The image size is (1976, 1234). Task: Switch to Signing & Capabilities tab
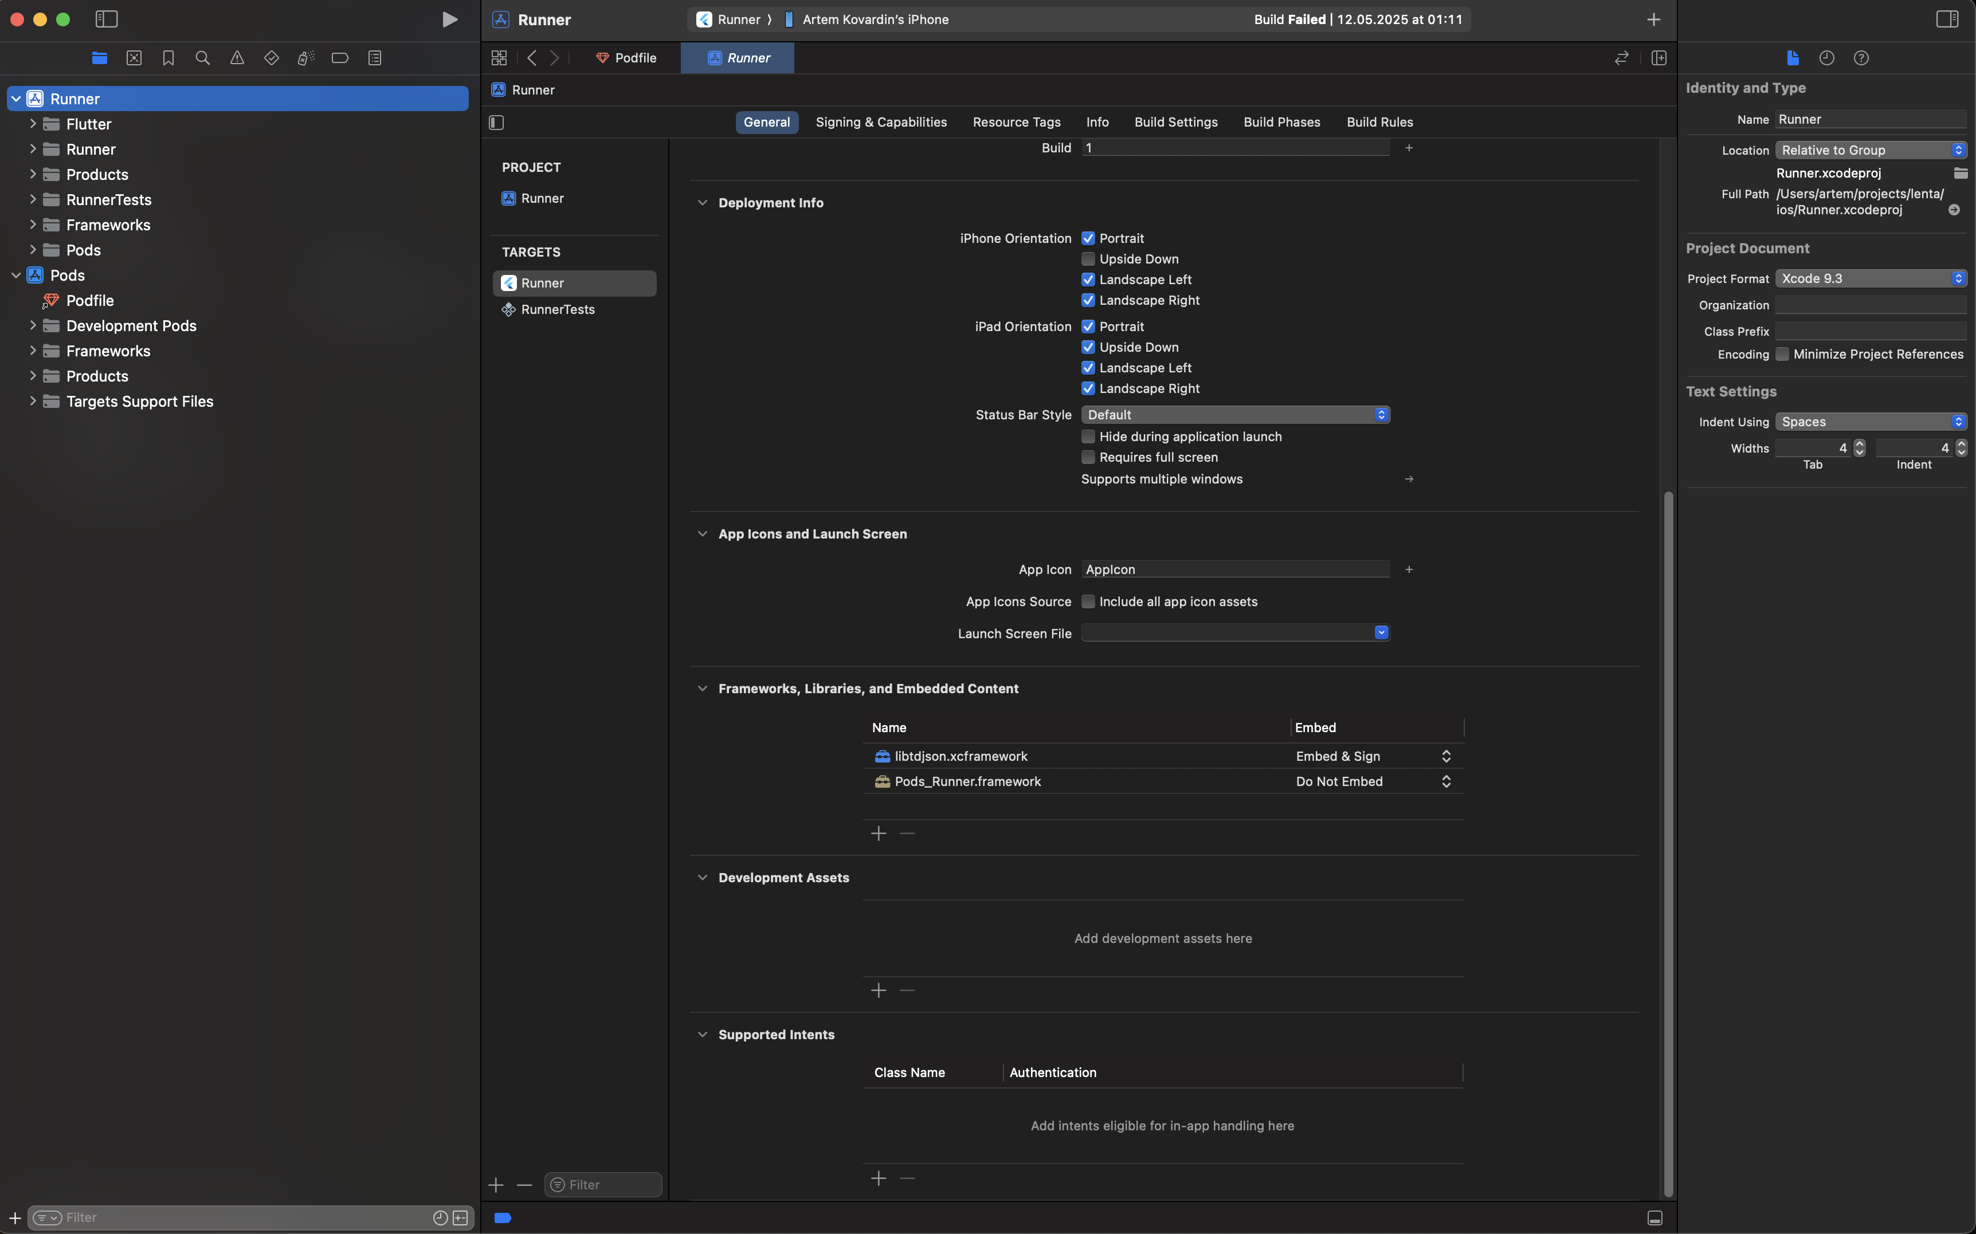881,123
